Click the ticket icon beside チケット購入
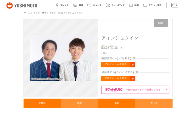This screenshot has width=178, height=117. [x=145, y=5]
